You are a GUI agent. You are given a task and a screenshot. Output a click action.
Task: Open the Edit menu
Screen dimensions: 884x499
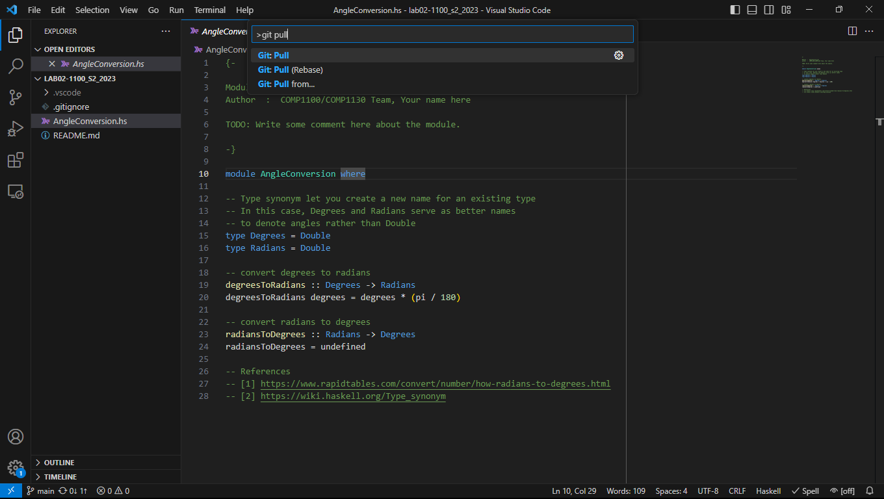[x=58, y=10]
